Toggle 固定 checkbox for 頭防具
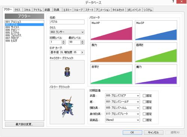 [x=144, y=108]
